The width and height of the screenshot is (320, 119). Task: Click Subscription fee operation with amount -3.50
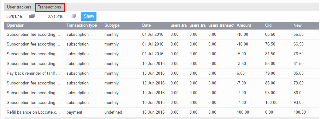(x=33, y=64)
